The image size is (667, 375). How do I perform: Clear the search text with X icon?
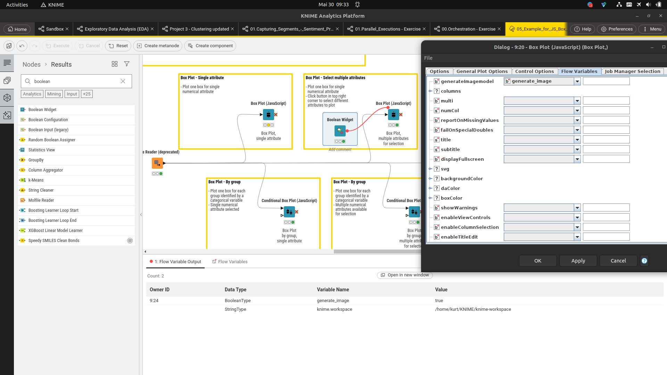point(123,81)
